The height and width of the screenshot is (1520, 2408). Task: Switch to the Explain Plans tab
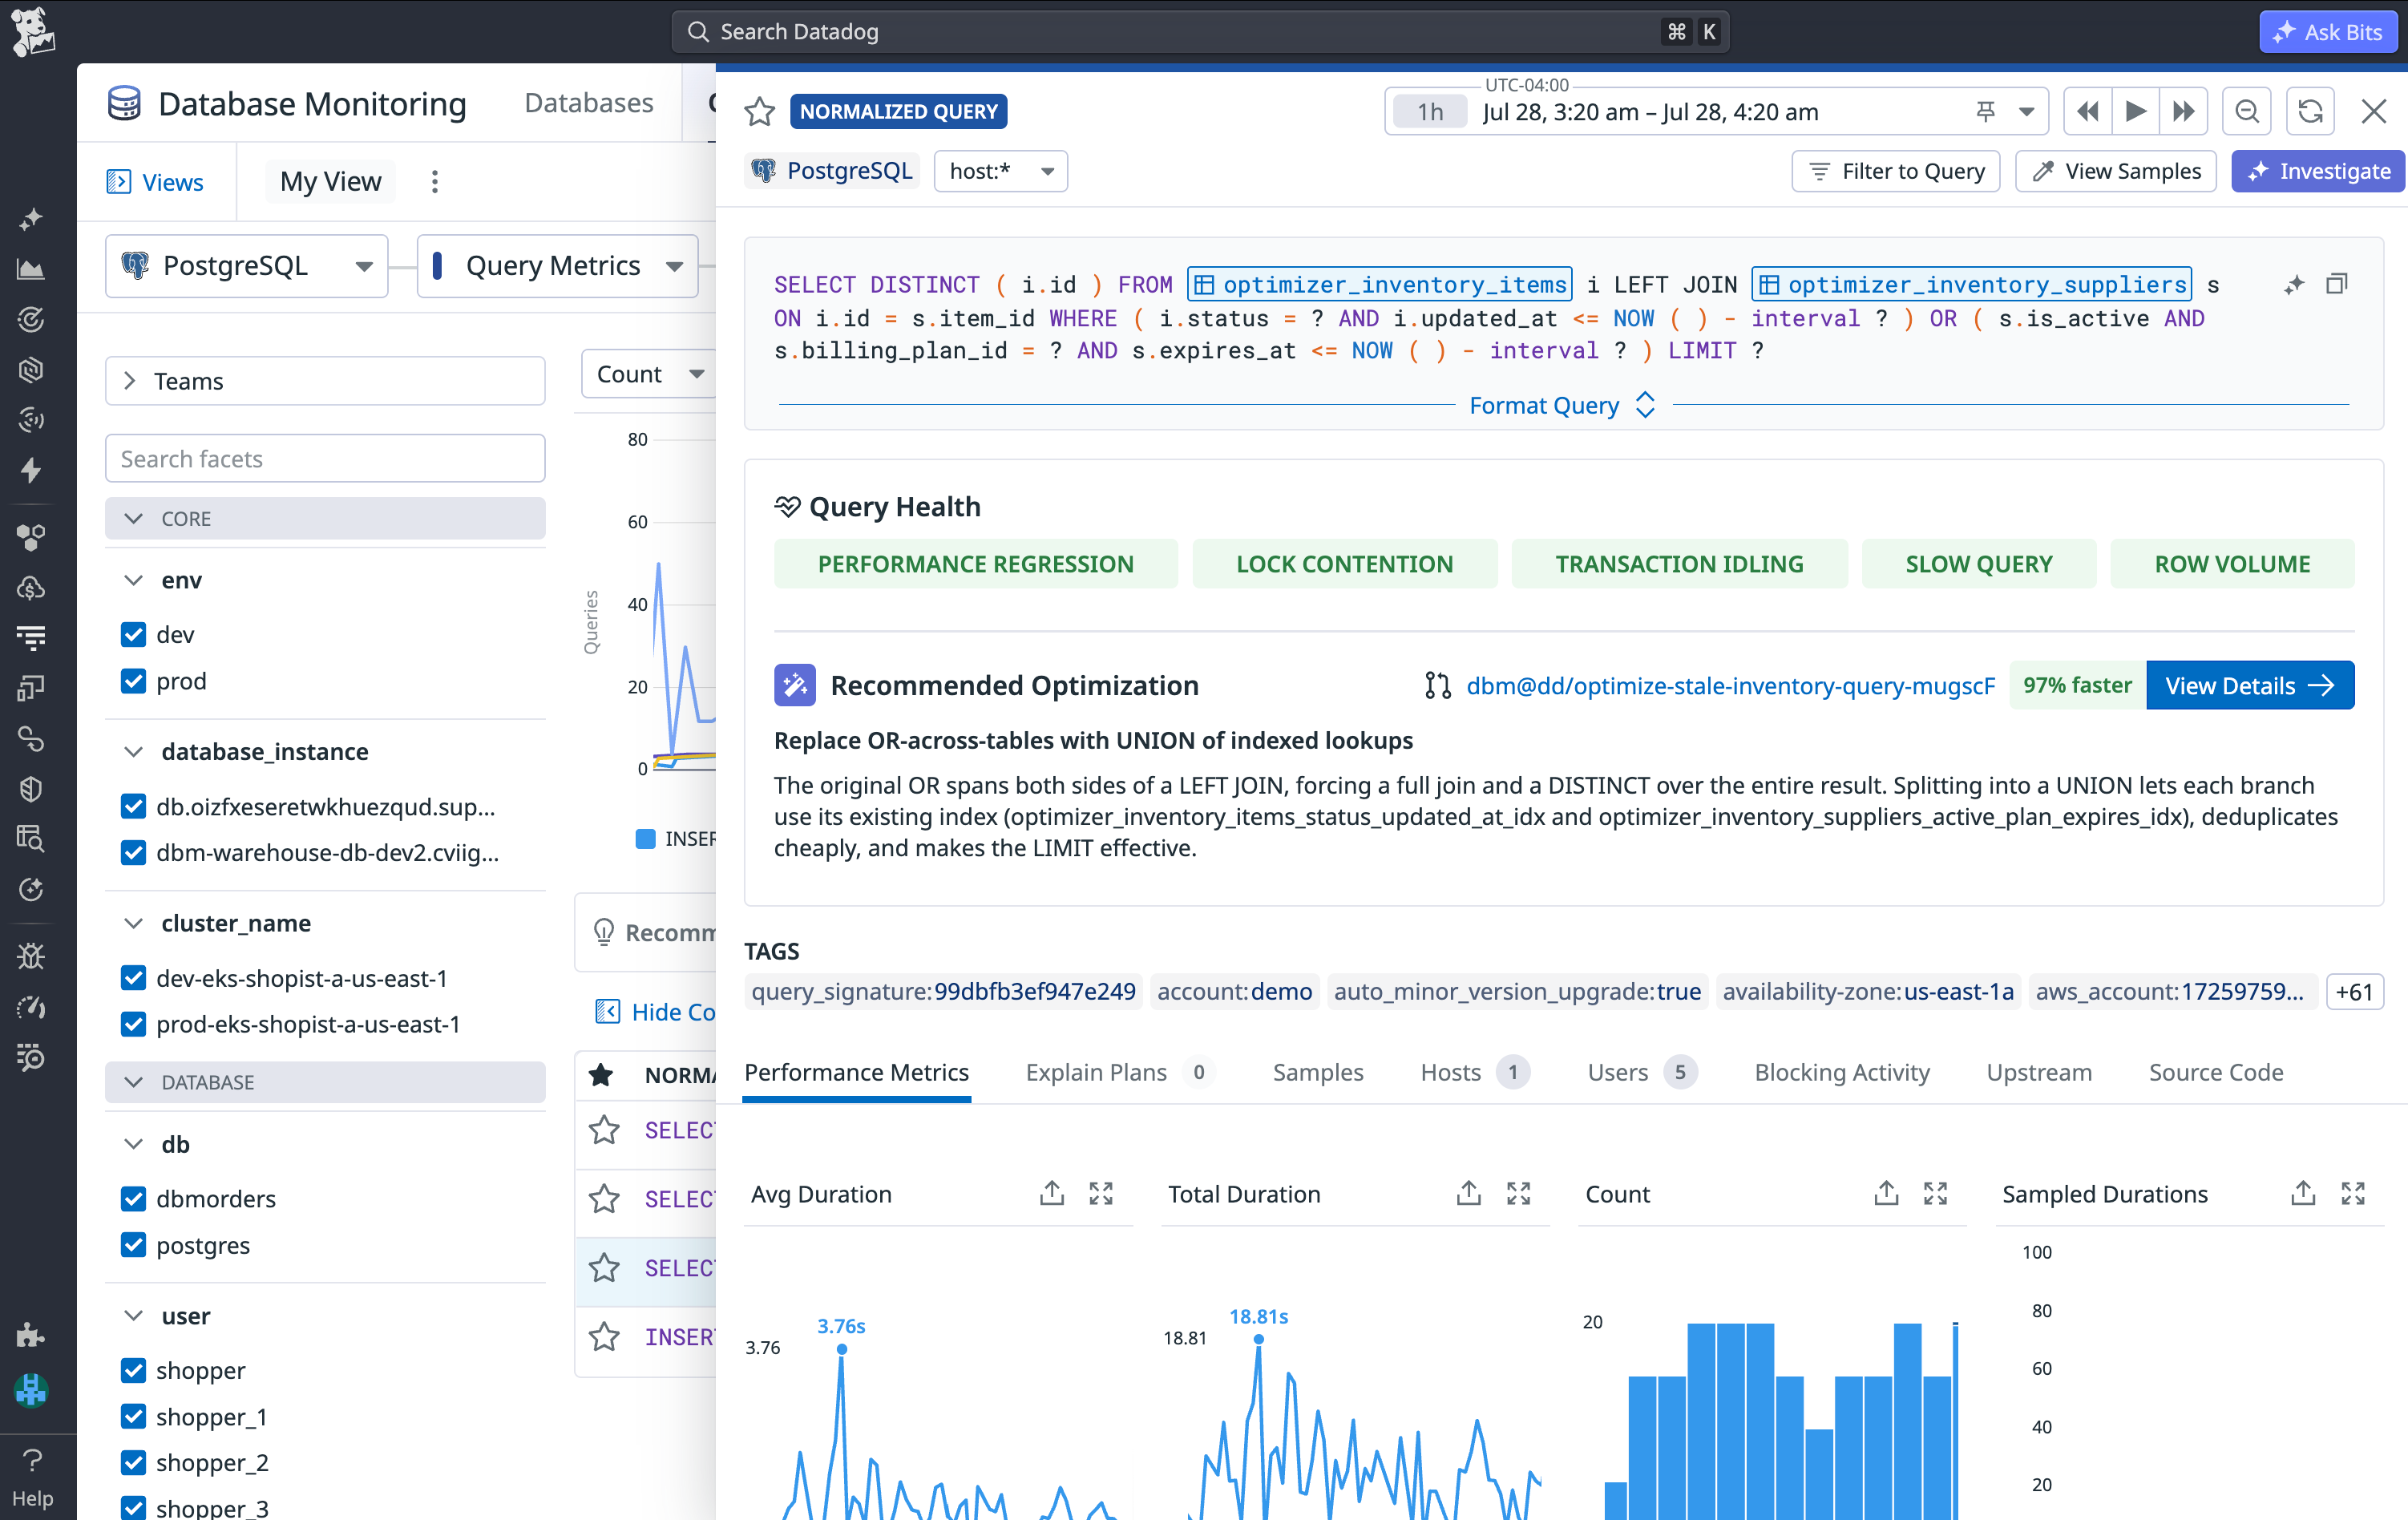pos(1118,1072)
